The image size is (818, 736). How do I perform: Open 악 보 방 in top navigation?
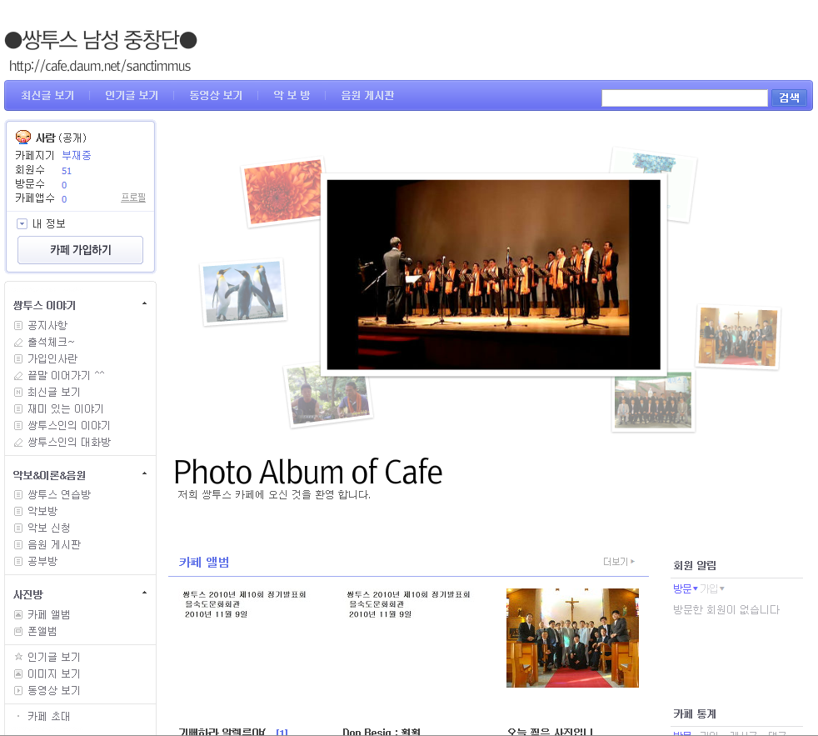(x=292, y=96)
